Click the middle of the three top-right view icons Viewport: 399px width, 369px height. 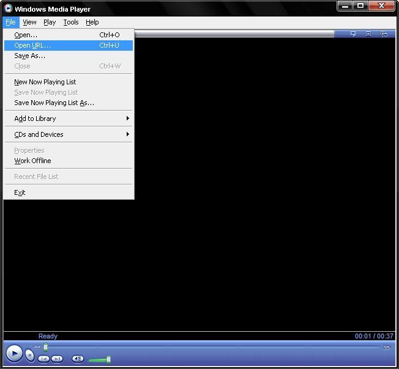(x=368, y=34)
